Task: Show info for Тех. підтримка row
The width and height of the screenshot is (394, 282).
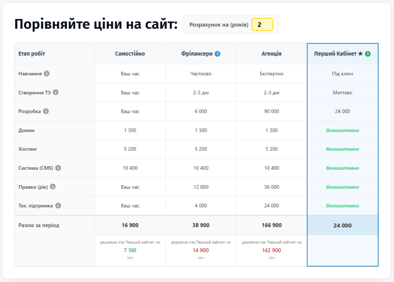Action: tap(58, 206)
